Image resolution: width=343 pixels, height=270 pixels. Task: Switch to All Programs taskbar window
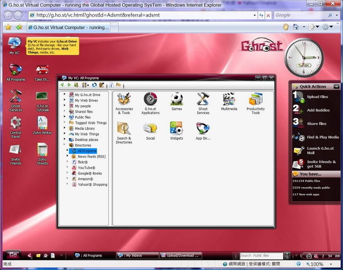point(94,255)
